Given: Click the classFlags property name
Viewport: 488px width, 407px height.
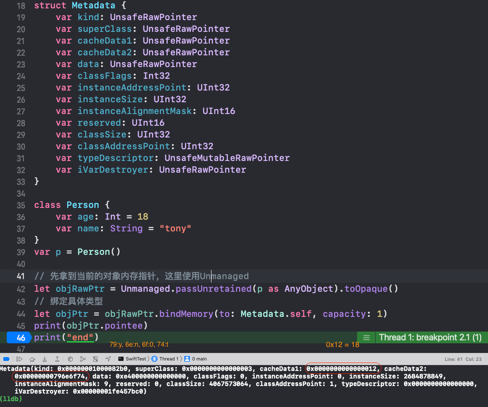Looking at the screenshot, I should 104,76.
